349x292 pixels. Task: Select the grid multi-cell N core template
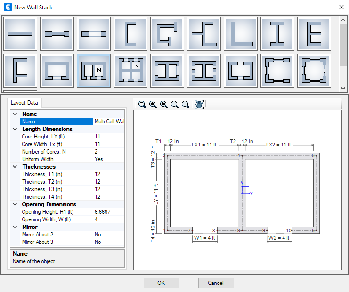(130, 71)
